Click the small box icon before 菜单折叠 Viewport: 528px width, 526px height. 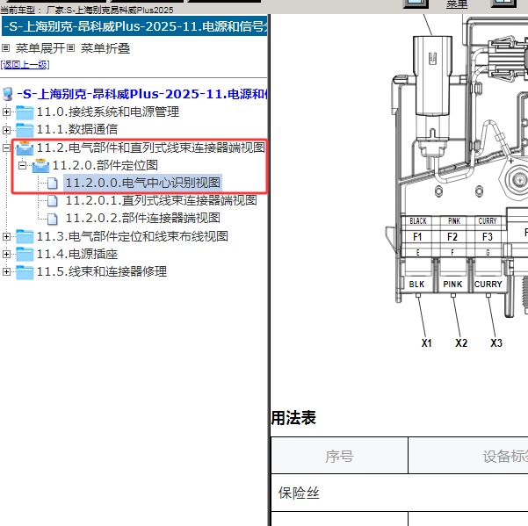(x=70, y=47)
